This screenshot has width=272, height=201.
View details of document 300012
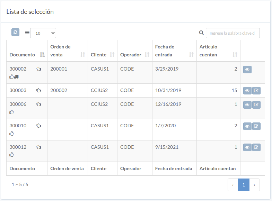click(247, 147)
